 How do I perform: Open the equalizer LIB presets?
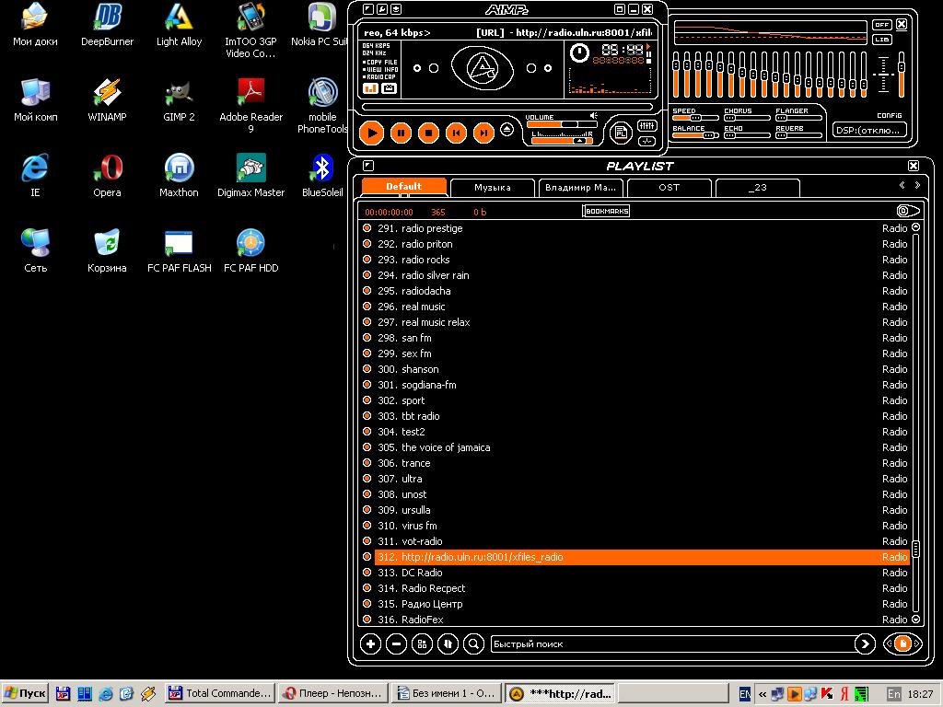(882, 40)
